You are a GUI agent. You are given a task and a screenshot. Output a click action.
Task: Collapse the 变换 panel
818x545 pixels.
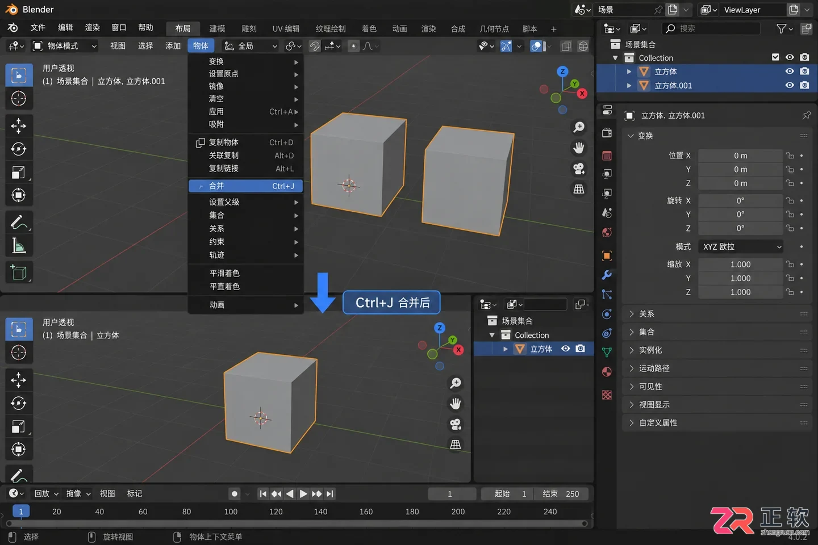pos(718,136)
